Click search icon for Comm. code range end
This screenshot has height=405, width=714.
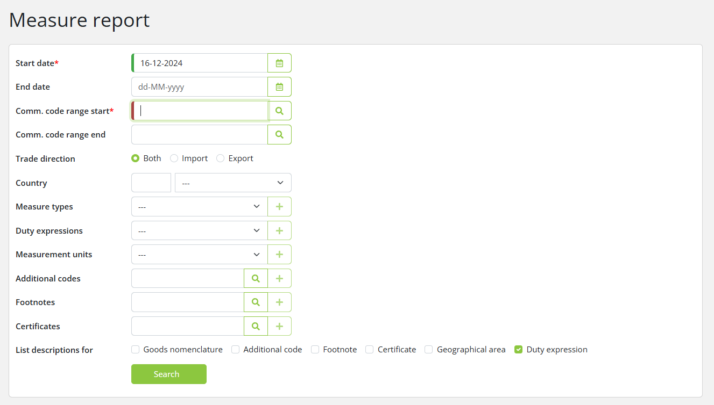point(279,135)
